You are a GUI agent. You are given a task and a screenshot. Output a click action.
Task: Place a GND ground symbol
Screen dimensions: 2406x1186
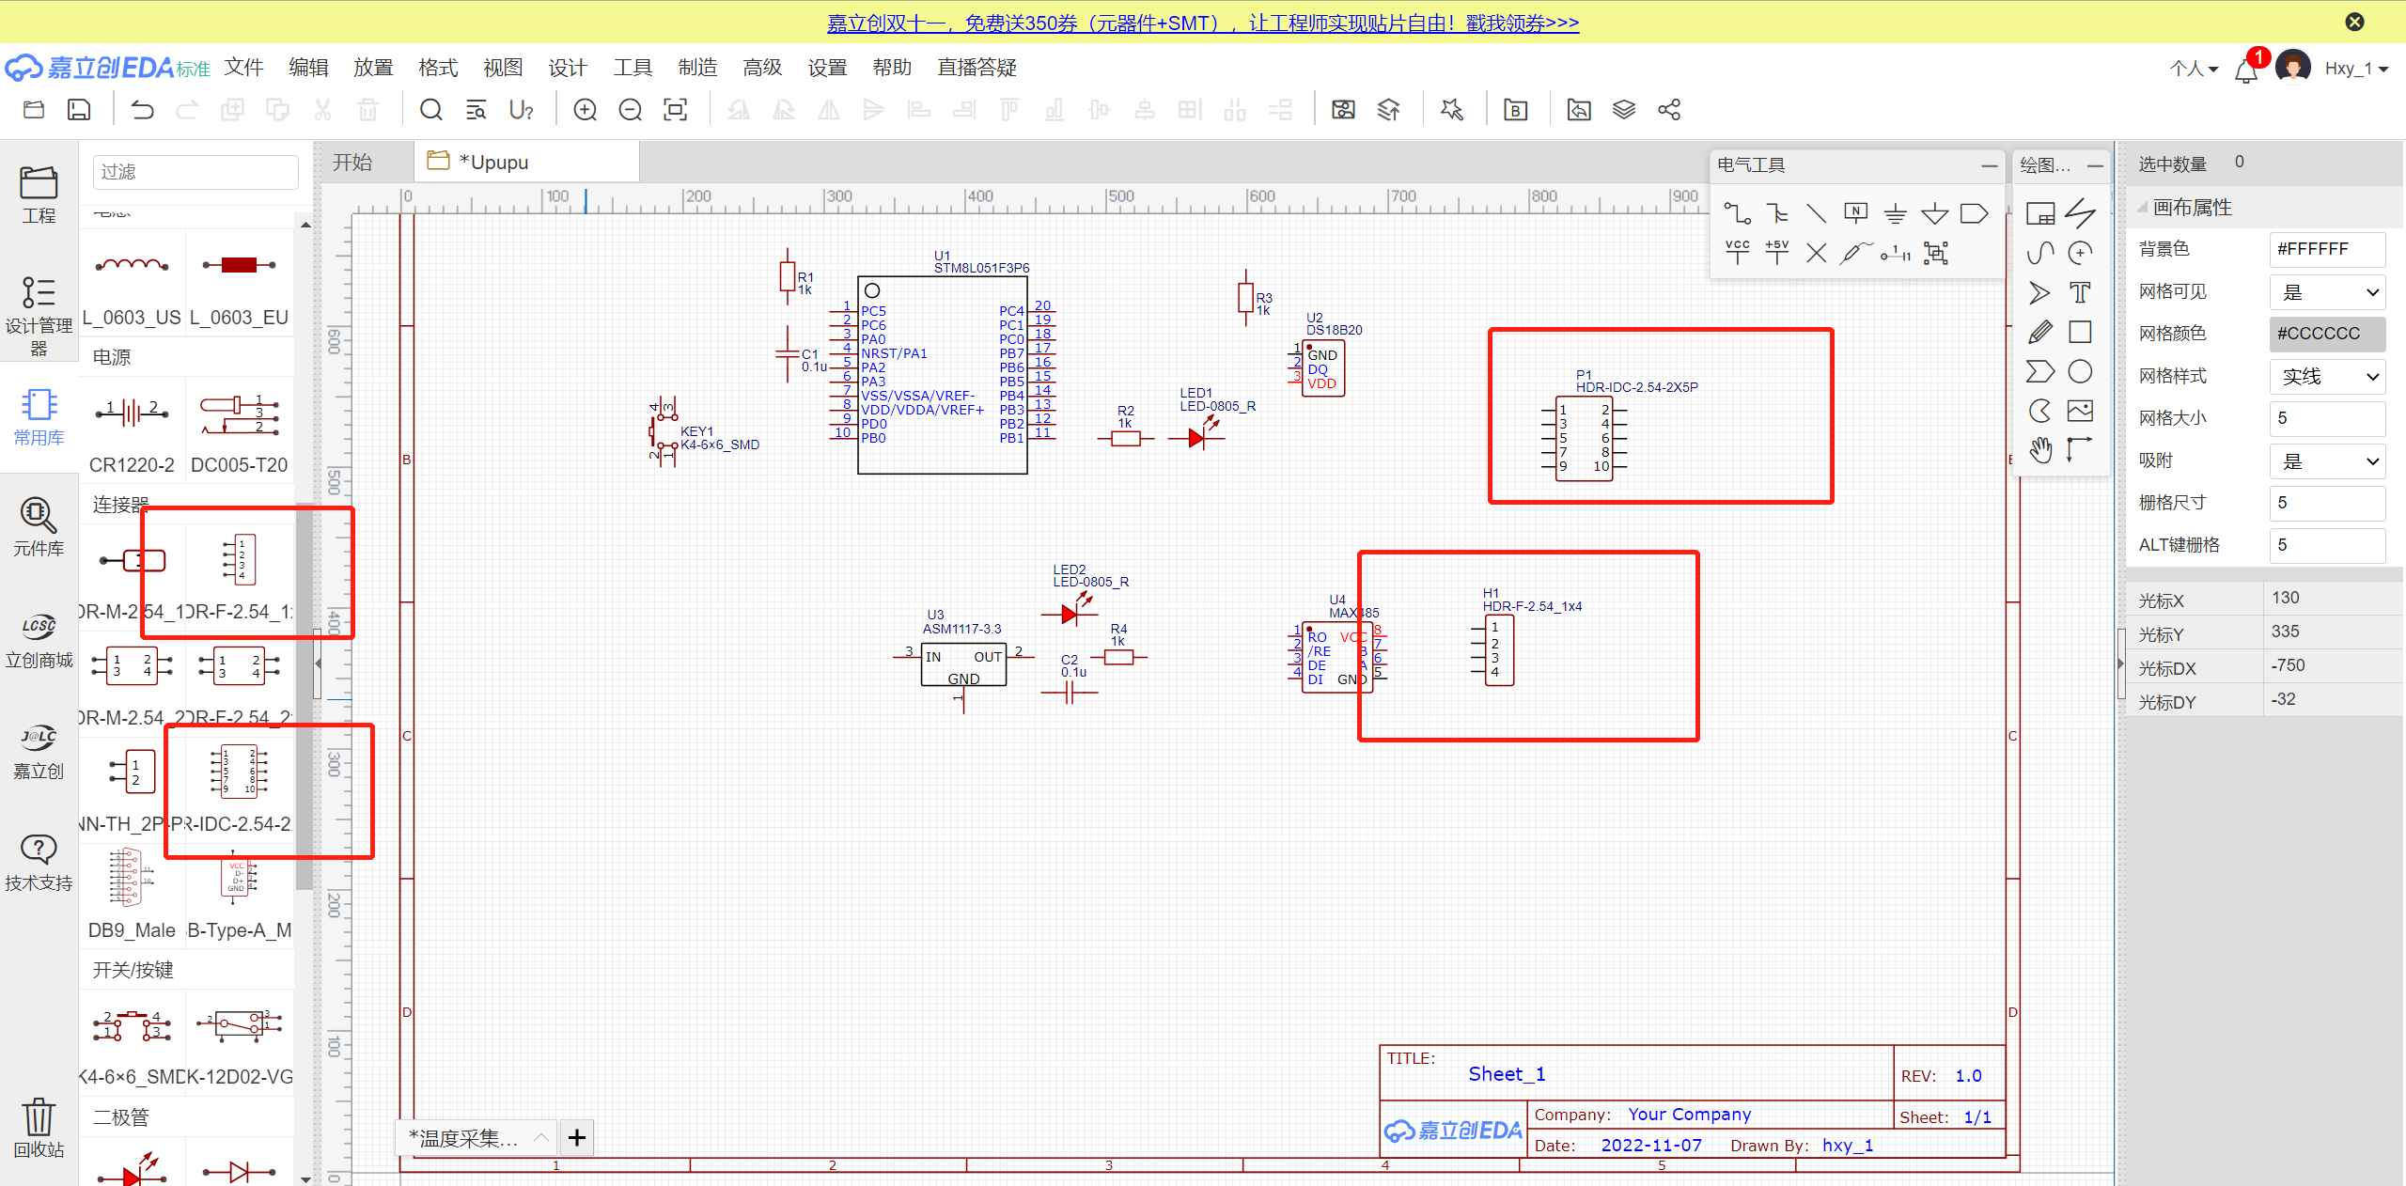1895,213
